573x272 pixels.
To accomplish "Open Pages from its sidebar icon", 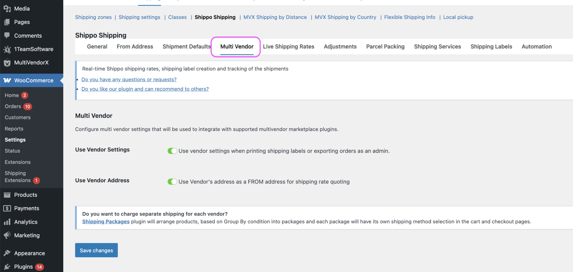I will point(7,22).
